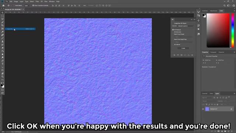This screenshot has width=236, height=133.
Task: Select the 3D Postcard radio option
Action: pos(173,30)
